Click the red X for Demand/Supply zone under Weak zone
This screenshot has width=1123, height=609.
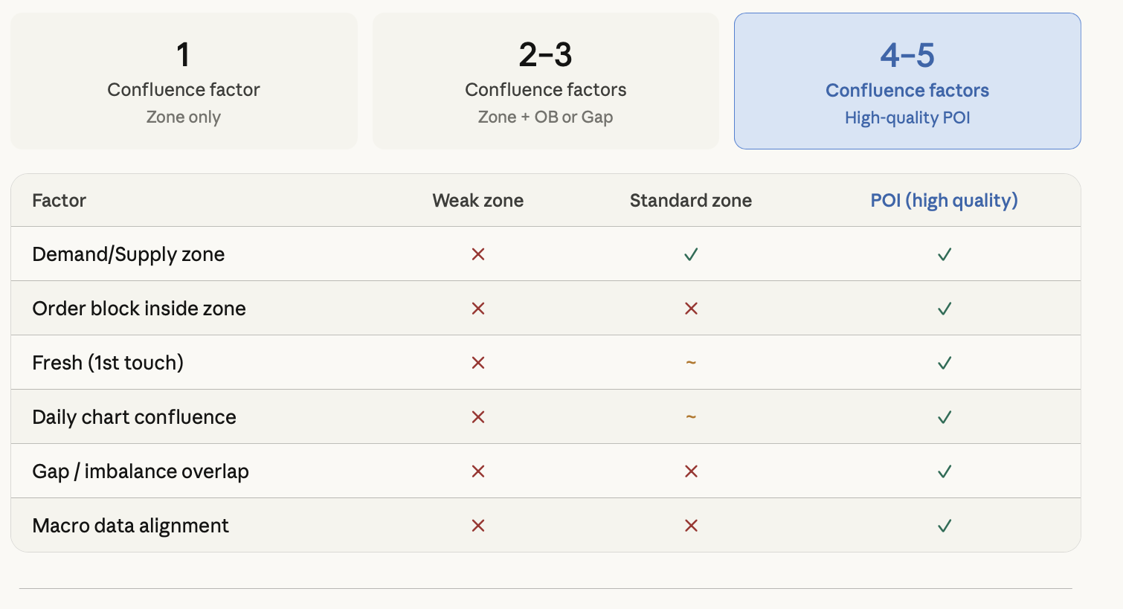click(478, 254)
